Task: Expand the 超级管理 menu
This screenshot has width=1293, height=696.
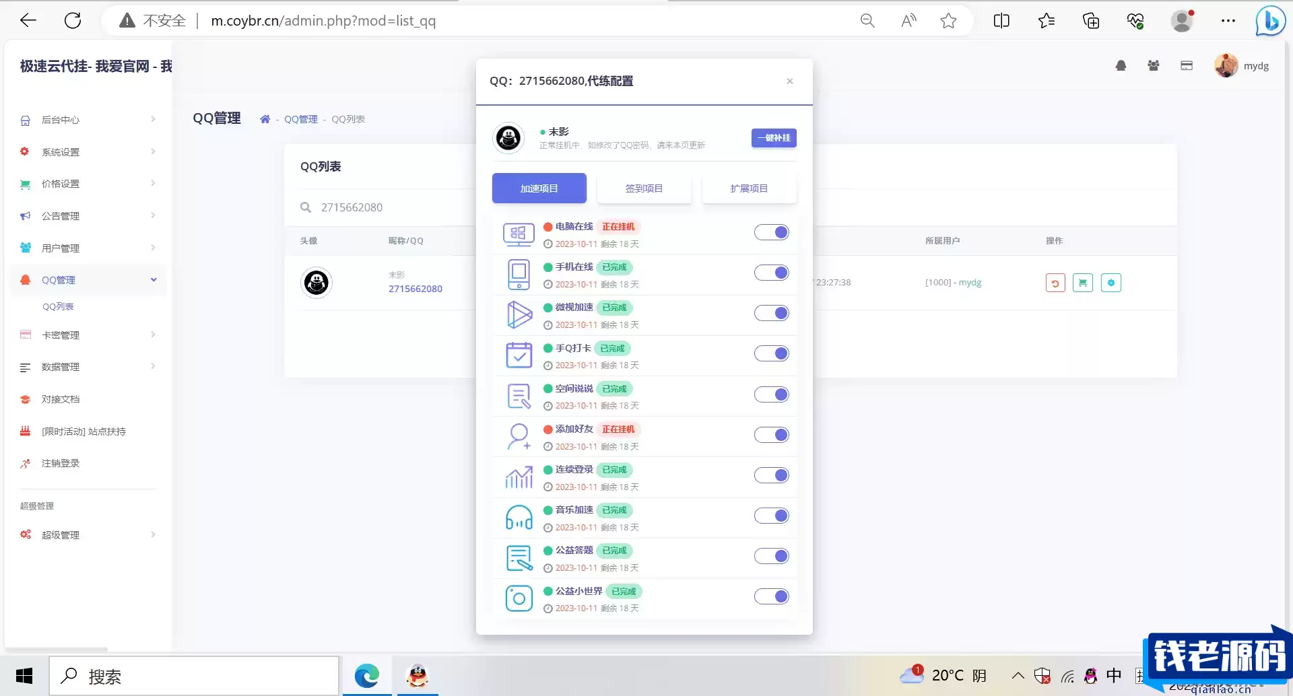Action: (x=88, y=535)
